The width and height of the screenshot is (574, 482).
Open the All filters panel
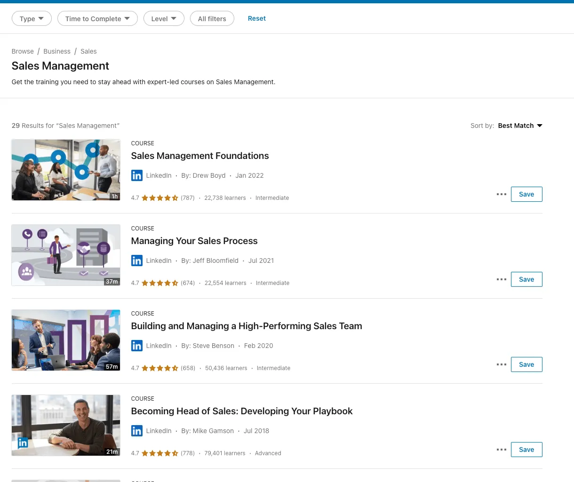tap(212, 18)
